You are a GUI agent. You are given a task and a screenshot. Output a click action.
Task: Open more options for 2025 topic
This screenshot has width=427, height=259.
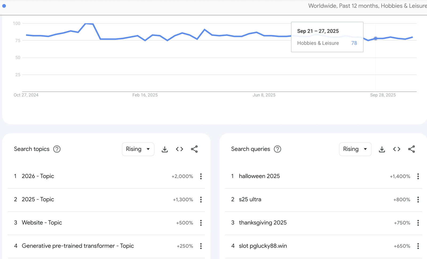[201, 200]
